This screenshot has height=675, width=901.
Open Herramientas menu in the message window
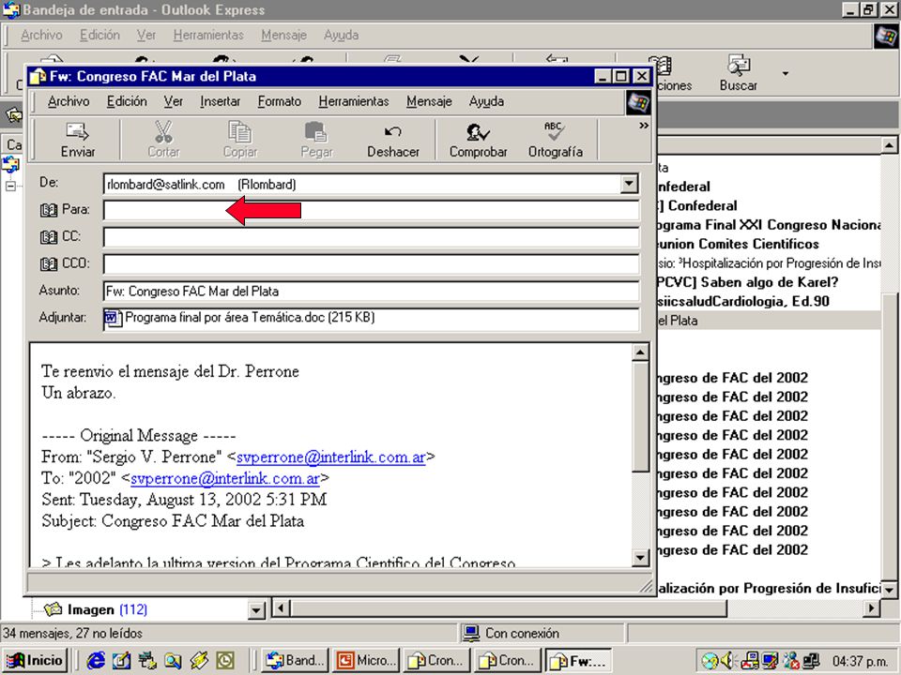coord(354,101)
